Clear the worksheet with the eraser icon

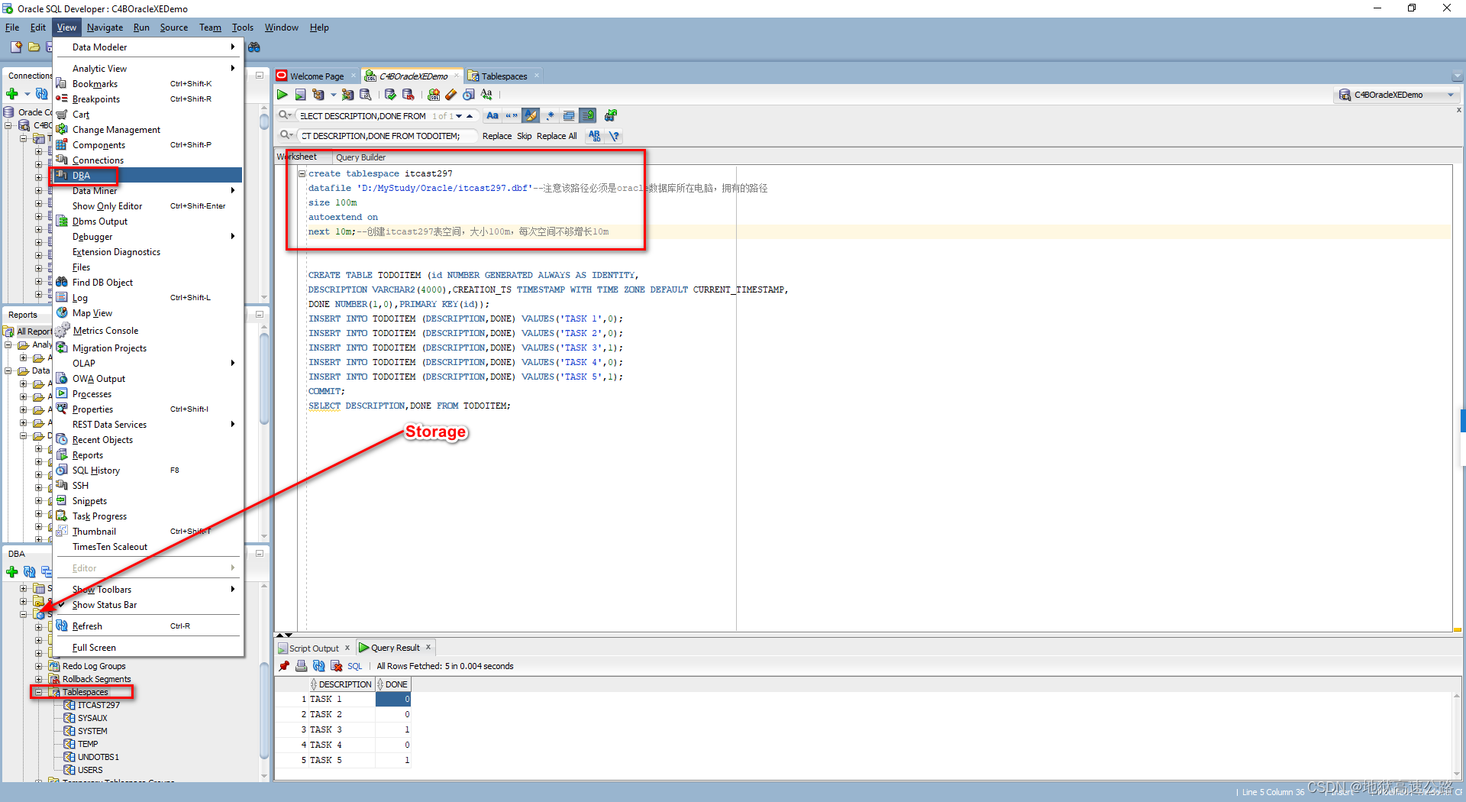[x=451, y=95]
